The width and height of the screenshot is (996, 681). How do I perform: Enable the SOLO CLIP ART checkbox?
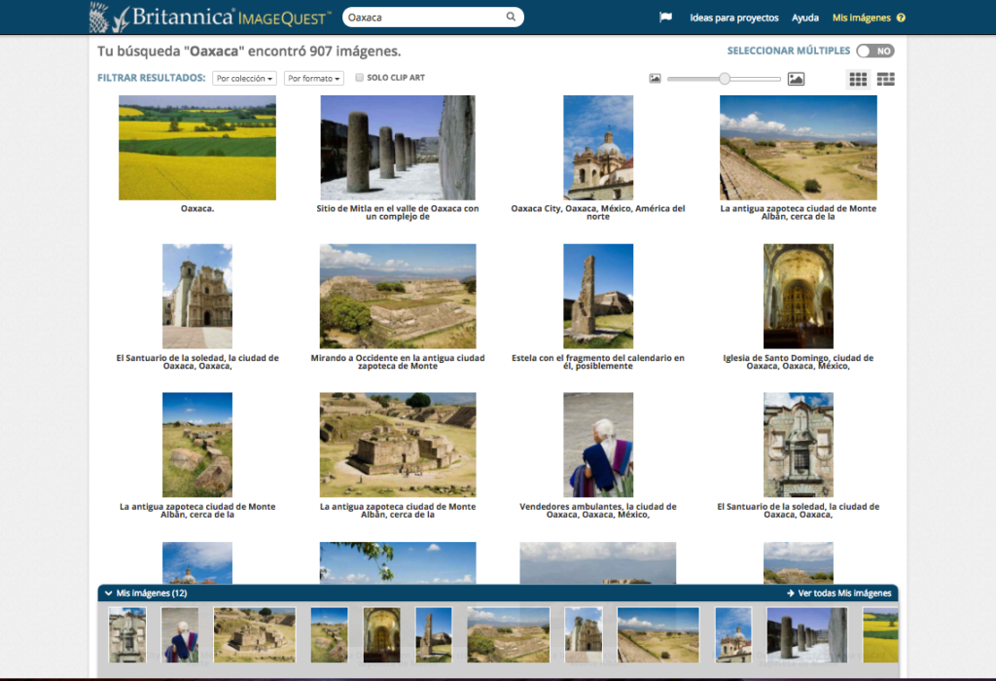coord(360,78)
